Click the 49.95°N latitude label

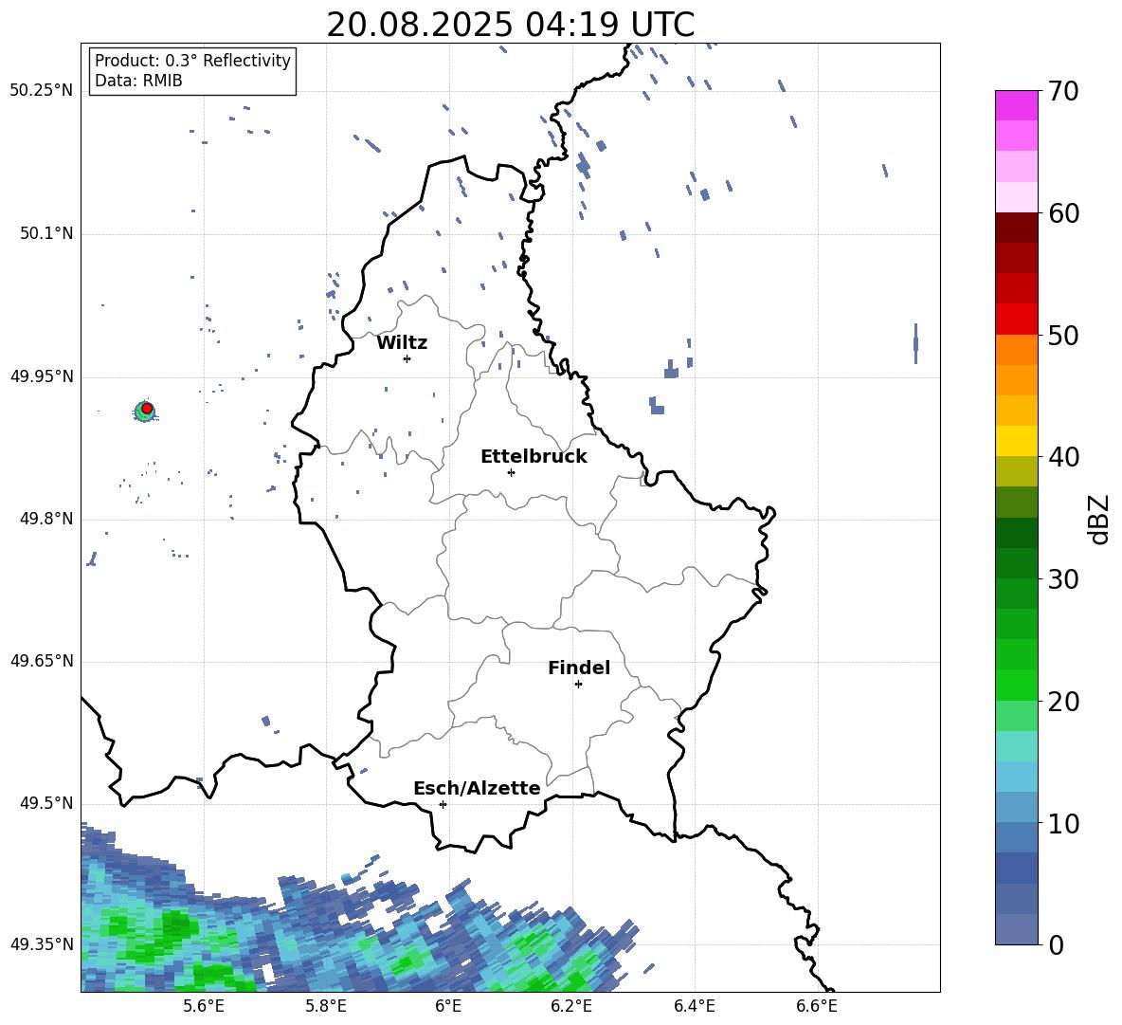coord(42,376)
